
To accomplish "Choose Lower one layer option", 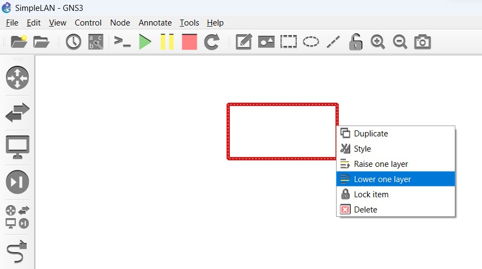I will (x=395, y=179).
